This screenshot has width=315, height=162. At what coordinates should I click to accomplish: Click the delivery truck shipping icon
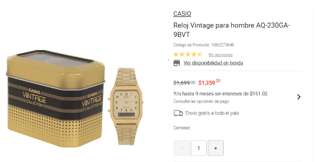[178, 113]
